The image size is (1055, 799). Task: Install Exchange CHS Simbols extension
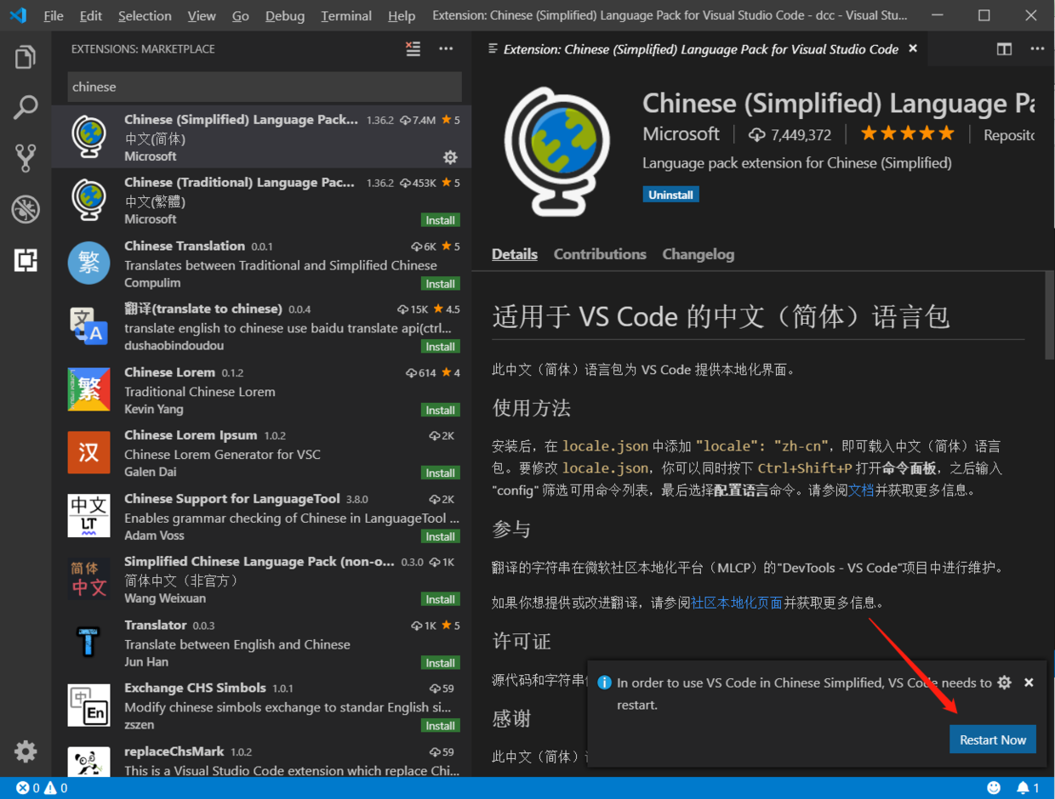coord(441,726)
